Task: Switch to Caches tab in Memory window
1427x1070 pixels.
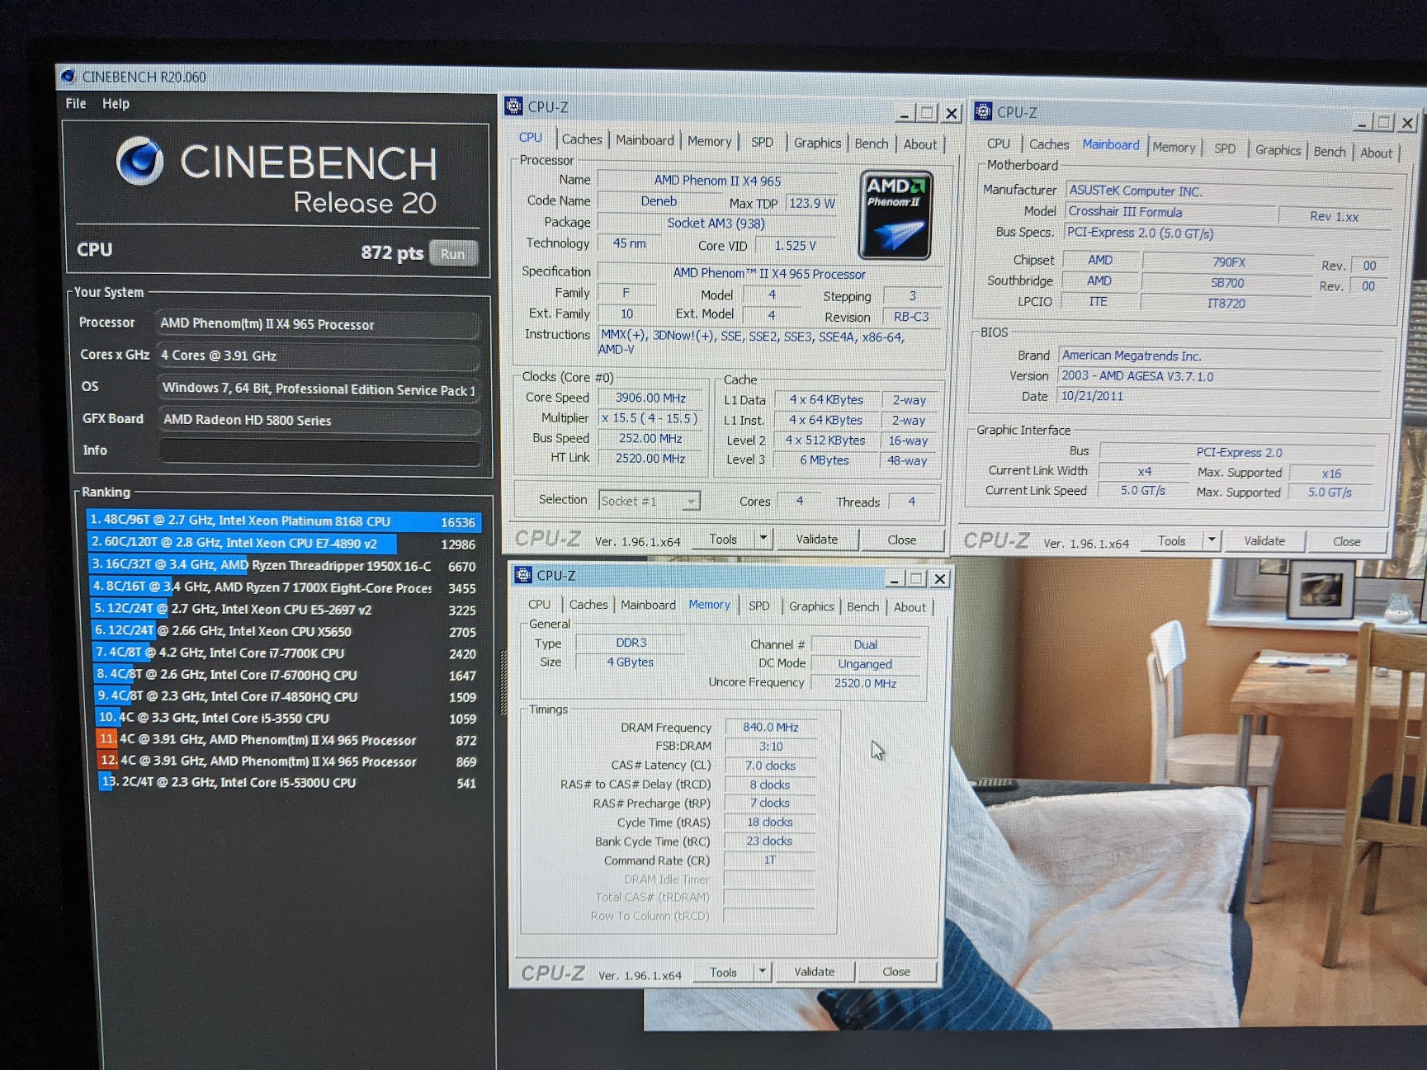Action: click(x=588, y=605)
